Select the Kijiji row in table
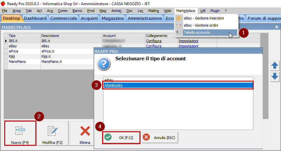Image resolution: width=281 pixels, height=151 pixels. (49, 56)
